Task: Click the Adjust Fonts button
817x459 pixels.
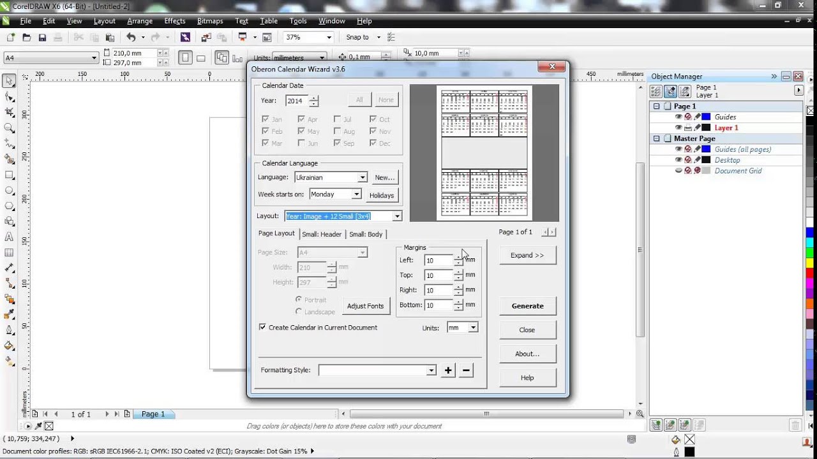Action: [366, 306]
